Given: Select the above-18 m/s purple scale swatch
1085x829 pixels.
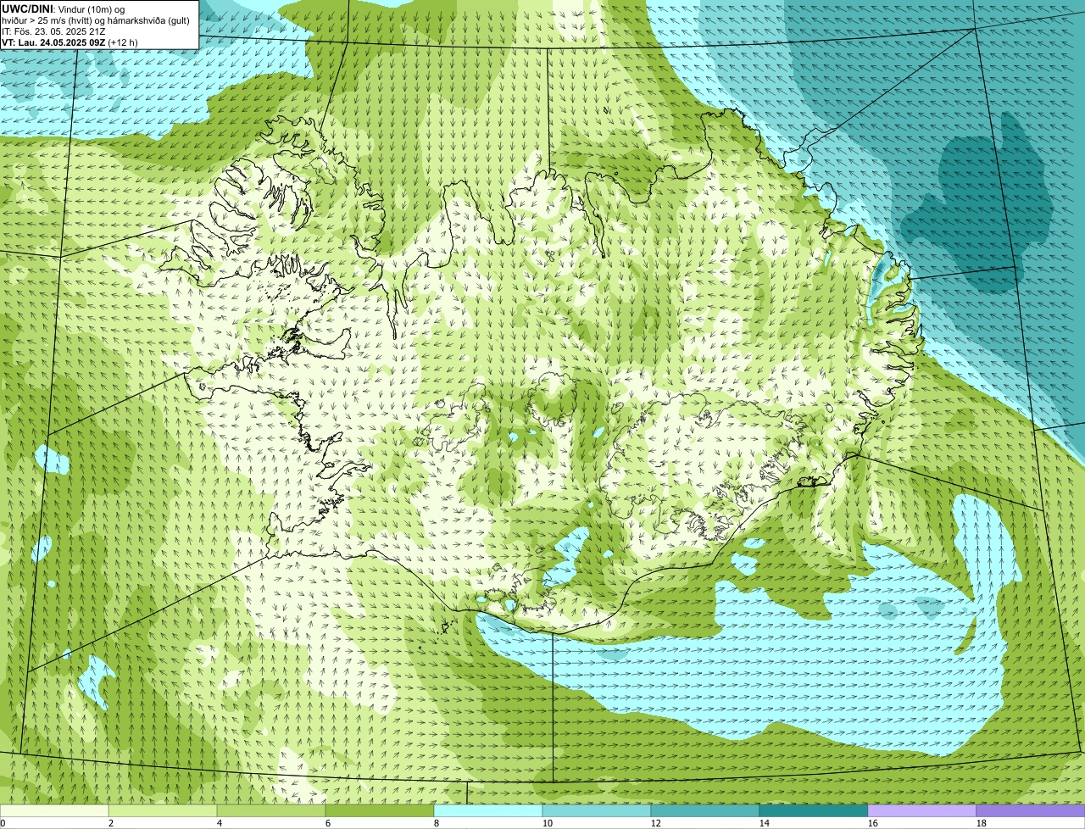Looking at the screenshot, I should (1031, 810).
